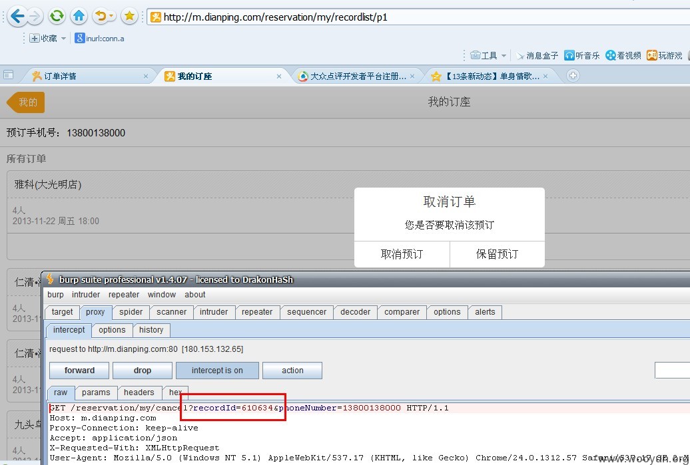Select the comparer tab

tap(402, 312)
